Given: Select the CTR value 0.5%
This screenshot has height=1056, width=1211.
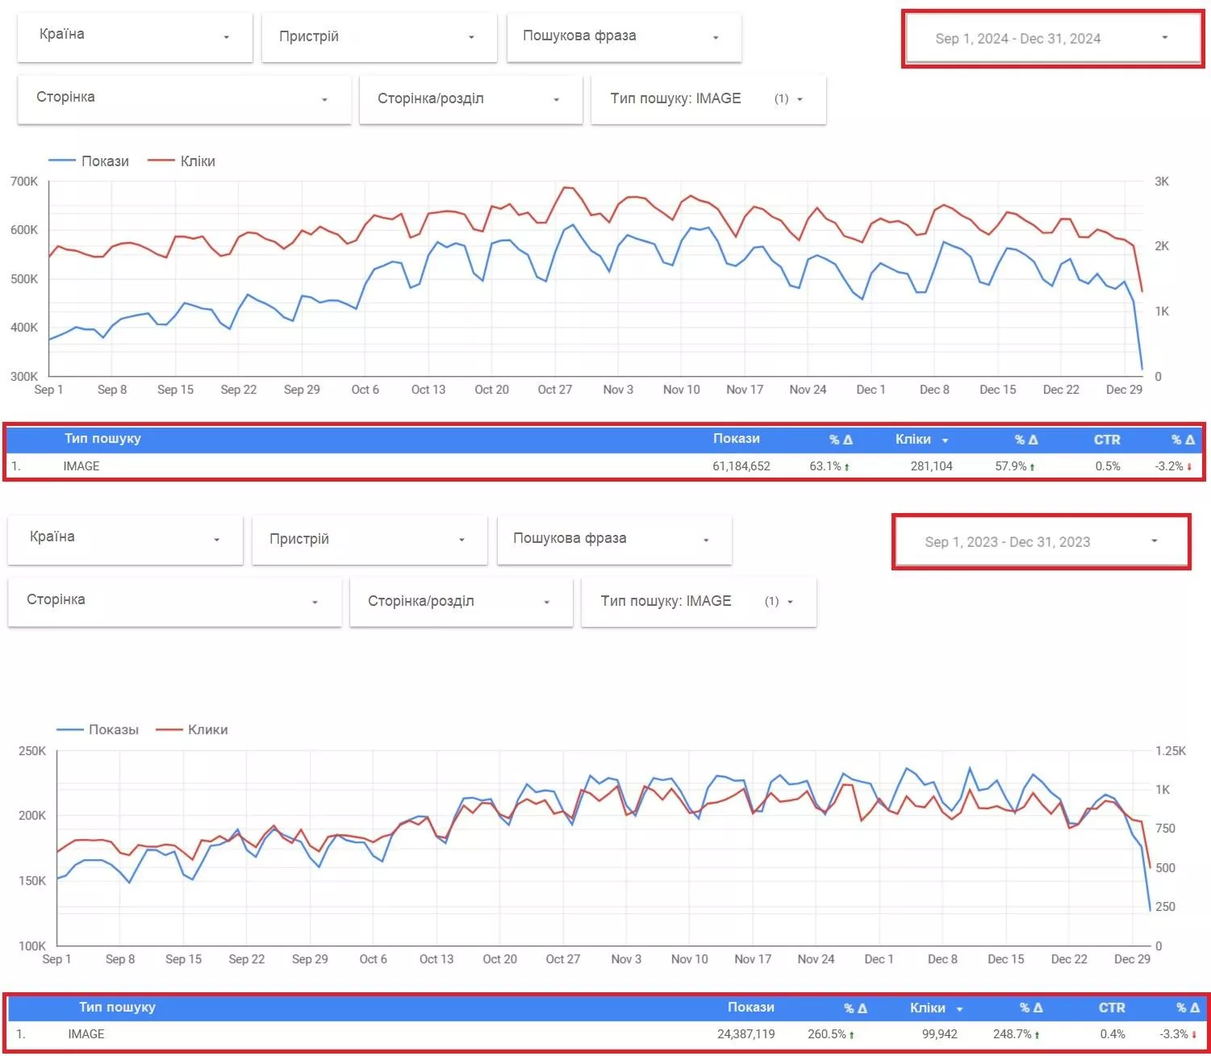Looking at the screenshot, I should (1108, 466).
